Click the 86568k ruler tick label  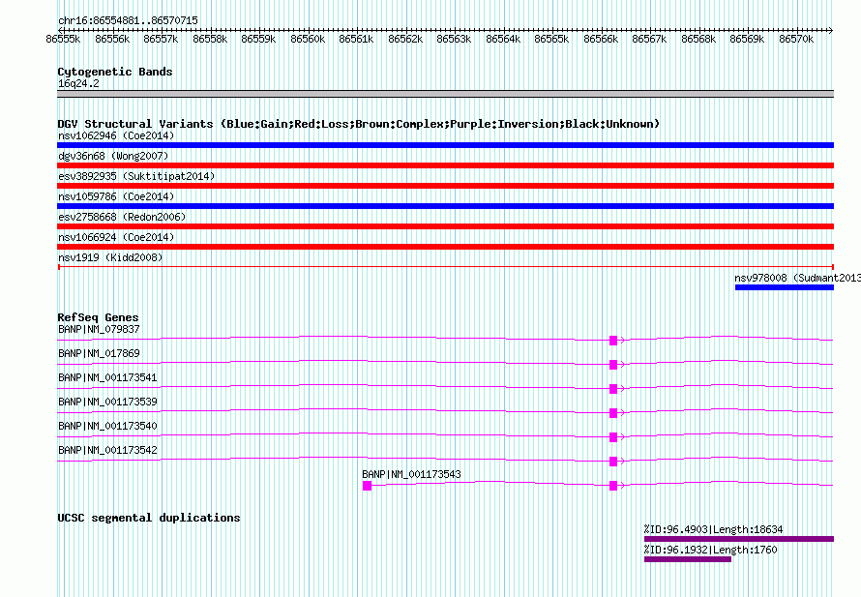point(699,39)
